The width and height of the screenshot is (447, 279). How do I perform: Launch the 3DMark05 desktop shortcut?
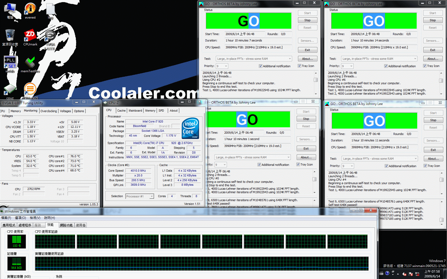coord(30,91)
